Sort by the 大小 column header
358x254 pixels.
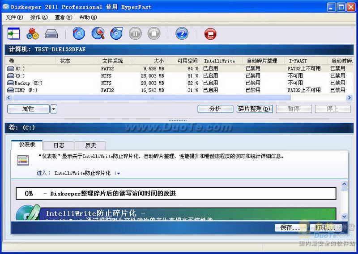click(x=149, y=61)
